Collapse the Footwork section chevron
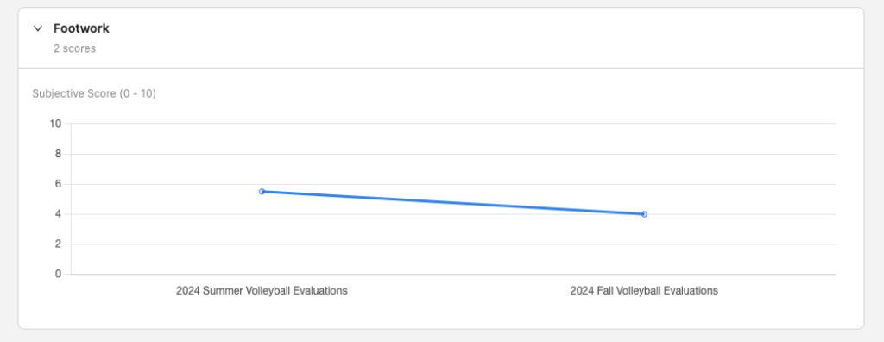 (38, 28)
